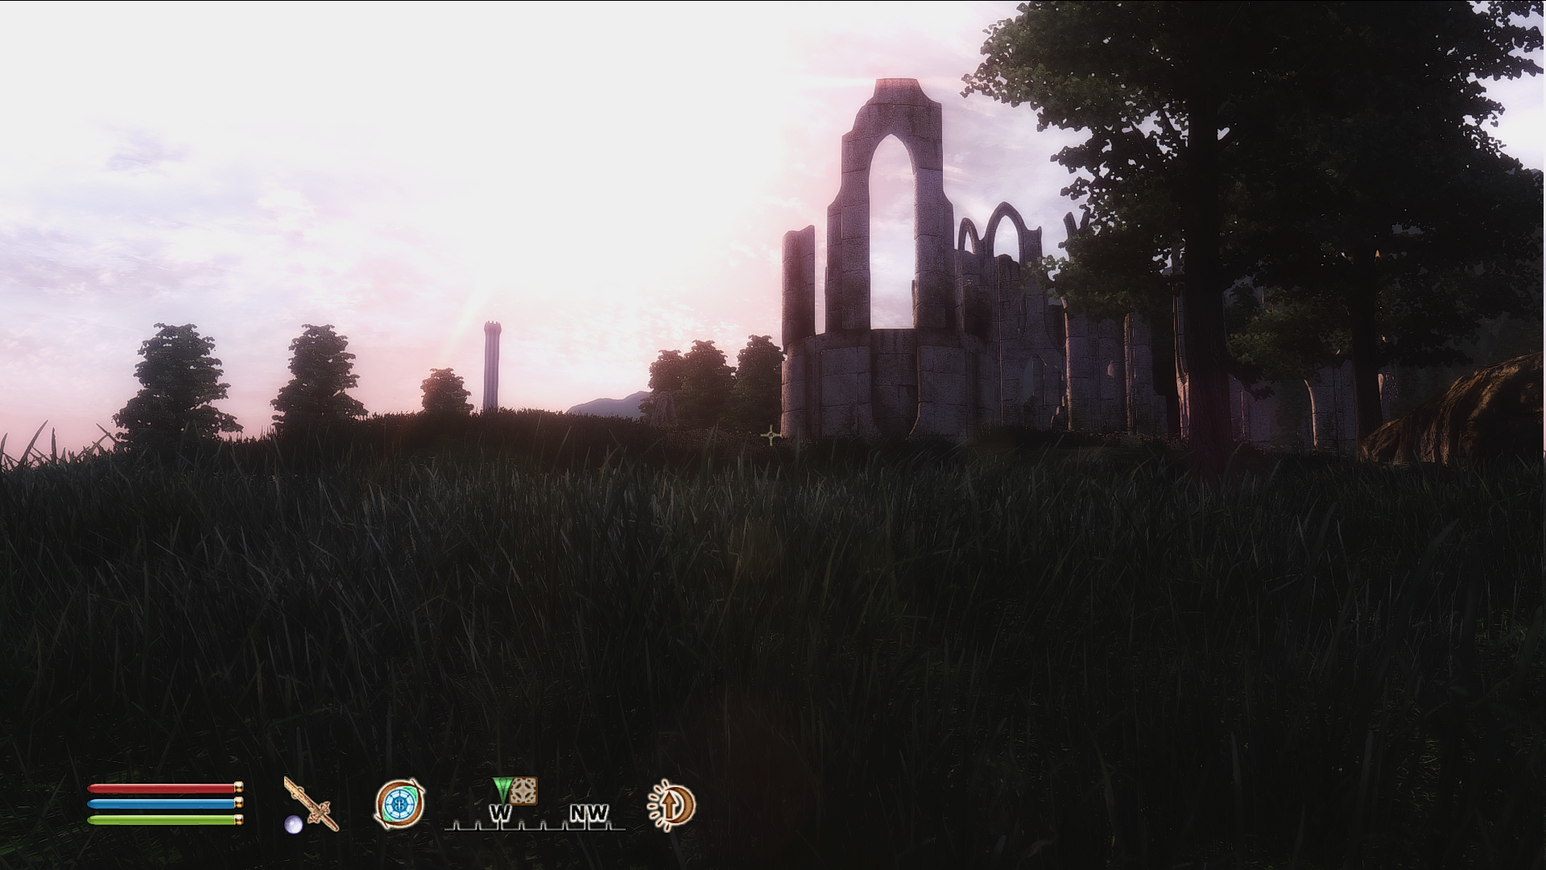This screenshot has width=1546, height=870.
Task: Click the equipped sword weapon icon
Action: pyautogui.click(x=312, y=803)
